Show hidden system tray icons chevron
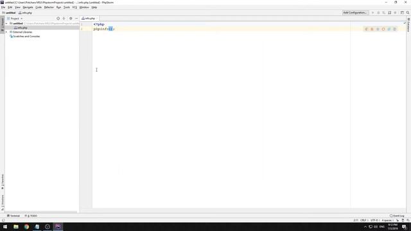The width and height of the screenshot is (411, 231). tap(365, 227)
